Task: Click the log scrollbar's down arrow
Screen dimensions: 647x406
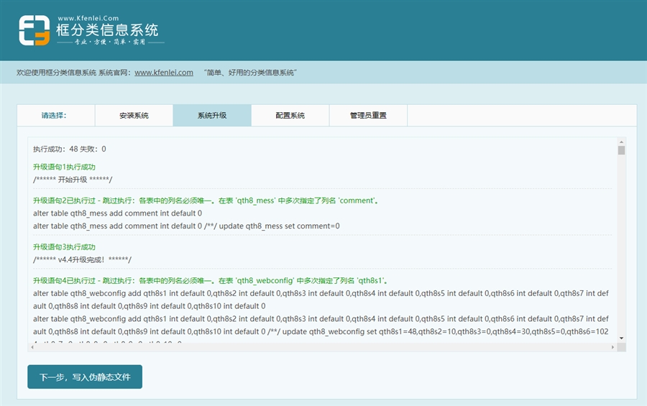Action: [x=621, y=338]
